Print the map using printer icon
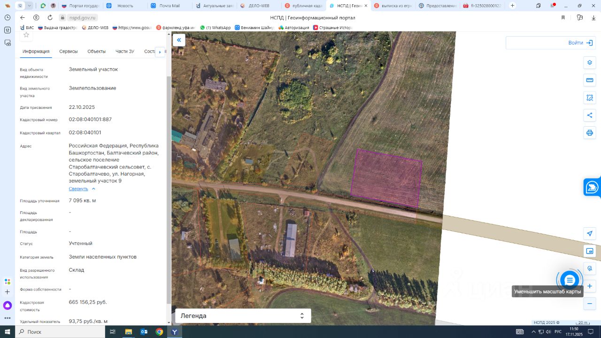601x338 pixels. point(590,133)
